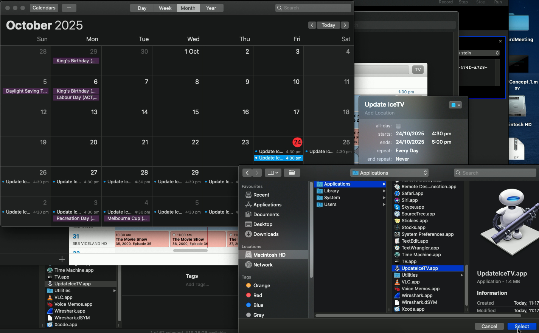The image size is (539, 333).
Task: Open the Melbourne Cup calendar event
Action: coord(127,218)
